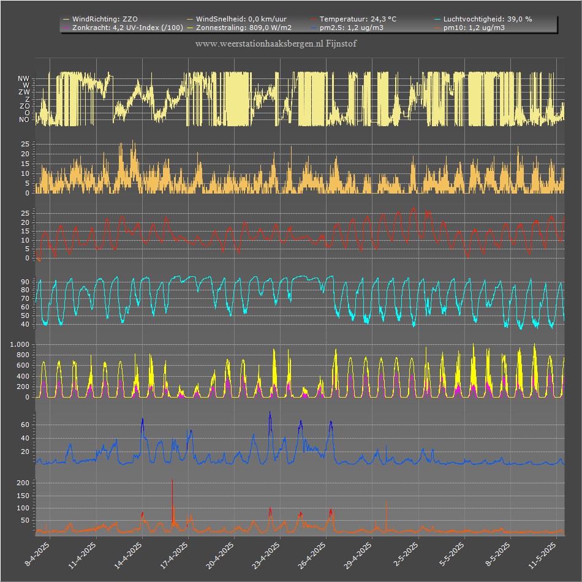Click the 5-5-2025 date axis label

tap(452, 554)
